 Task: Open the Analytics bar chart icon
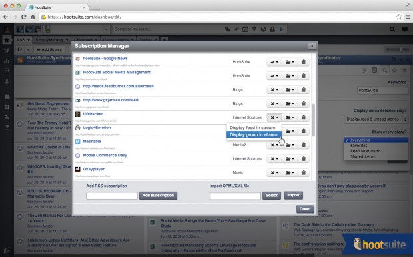(x=7, y=61)
